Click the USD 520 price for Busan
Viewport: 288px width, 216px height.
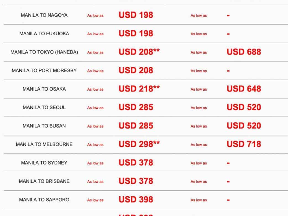[x=244, y=126]
